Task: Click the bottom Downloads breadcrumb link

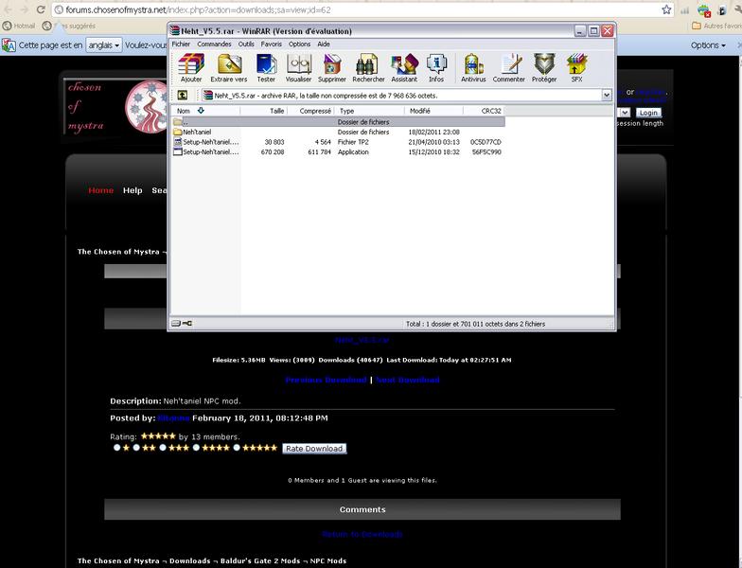Action: [x=189, y=560]
